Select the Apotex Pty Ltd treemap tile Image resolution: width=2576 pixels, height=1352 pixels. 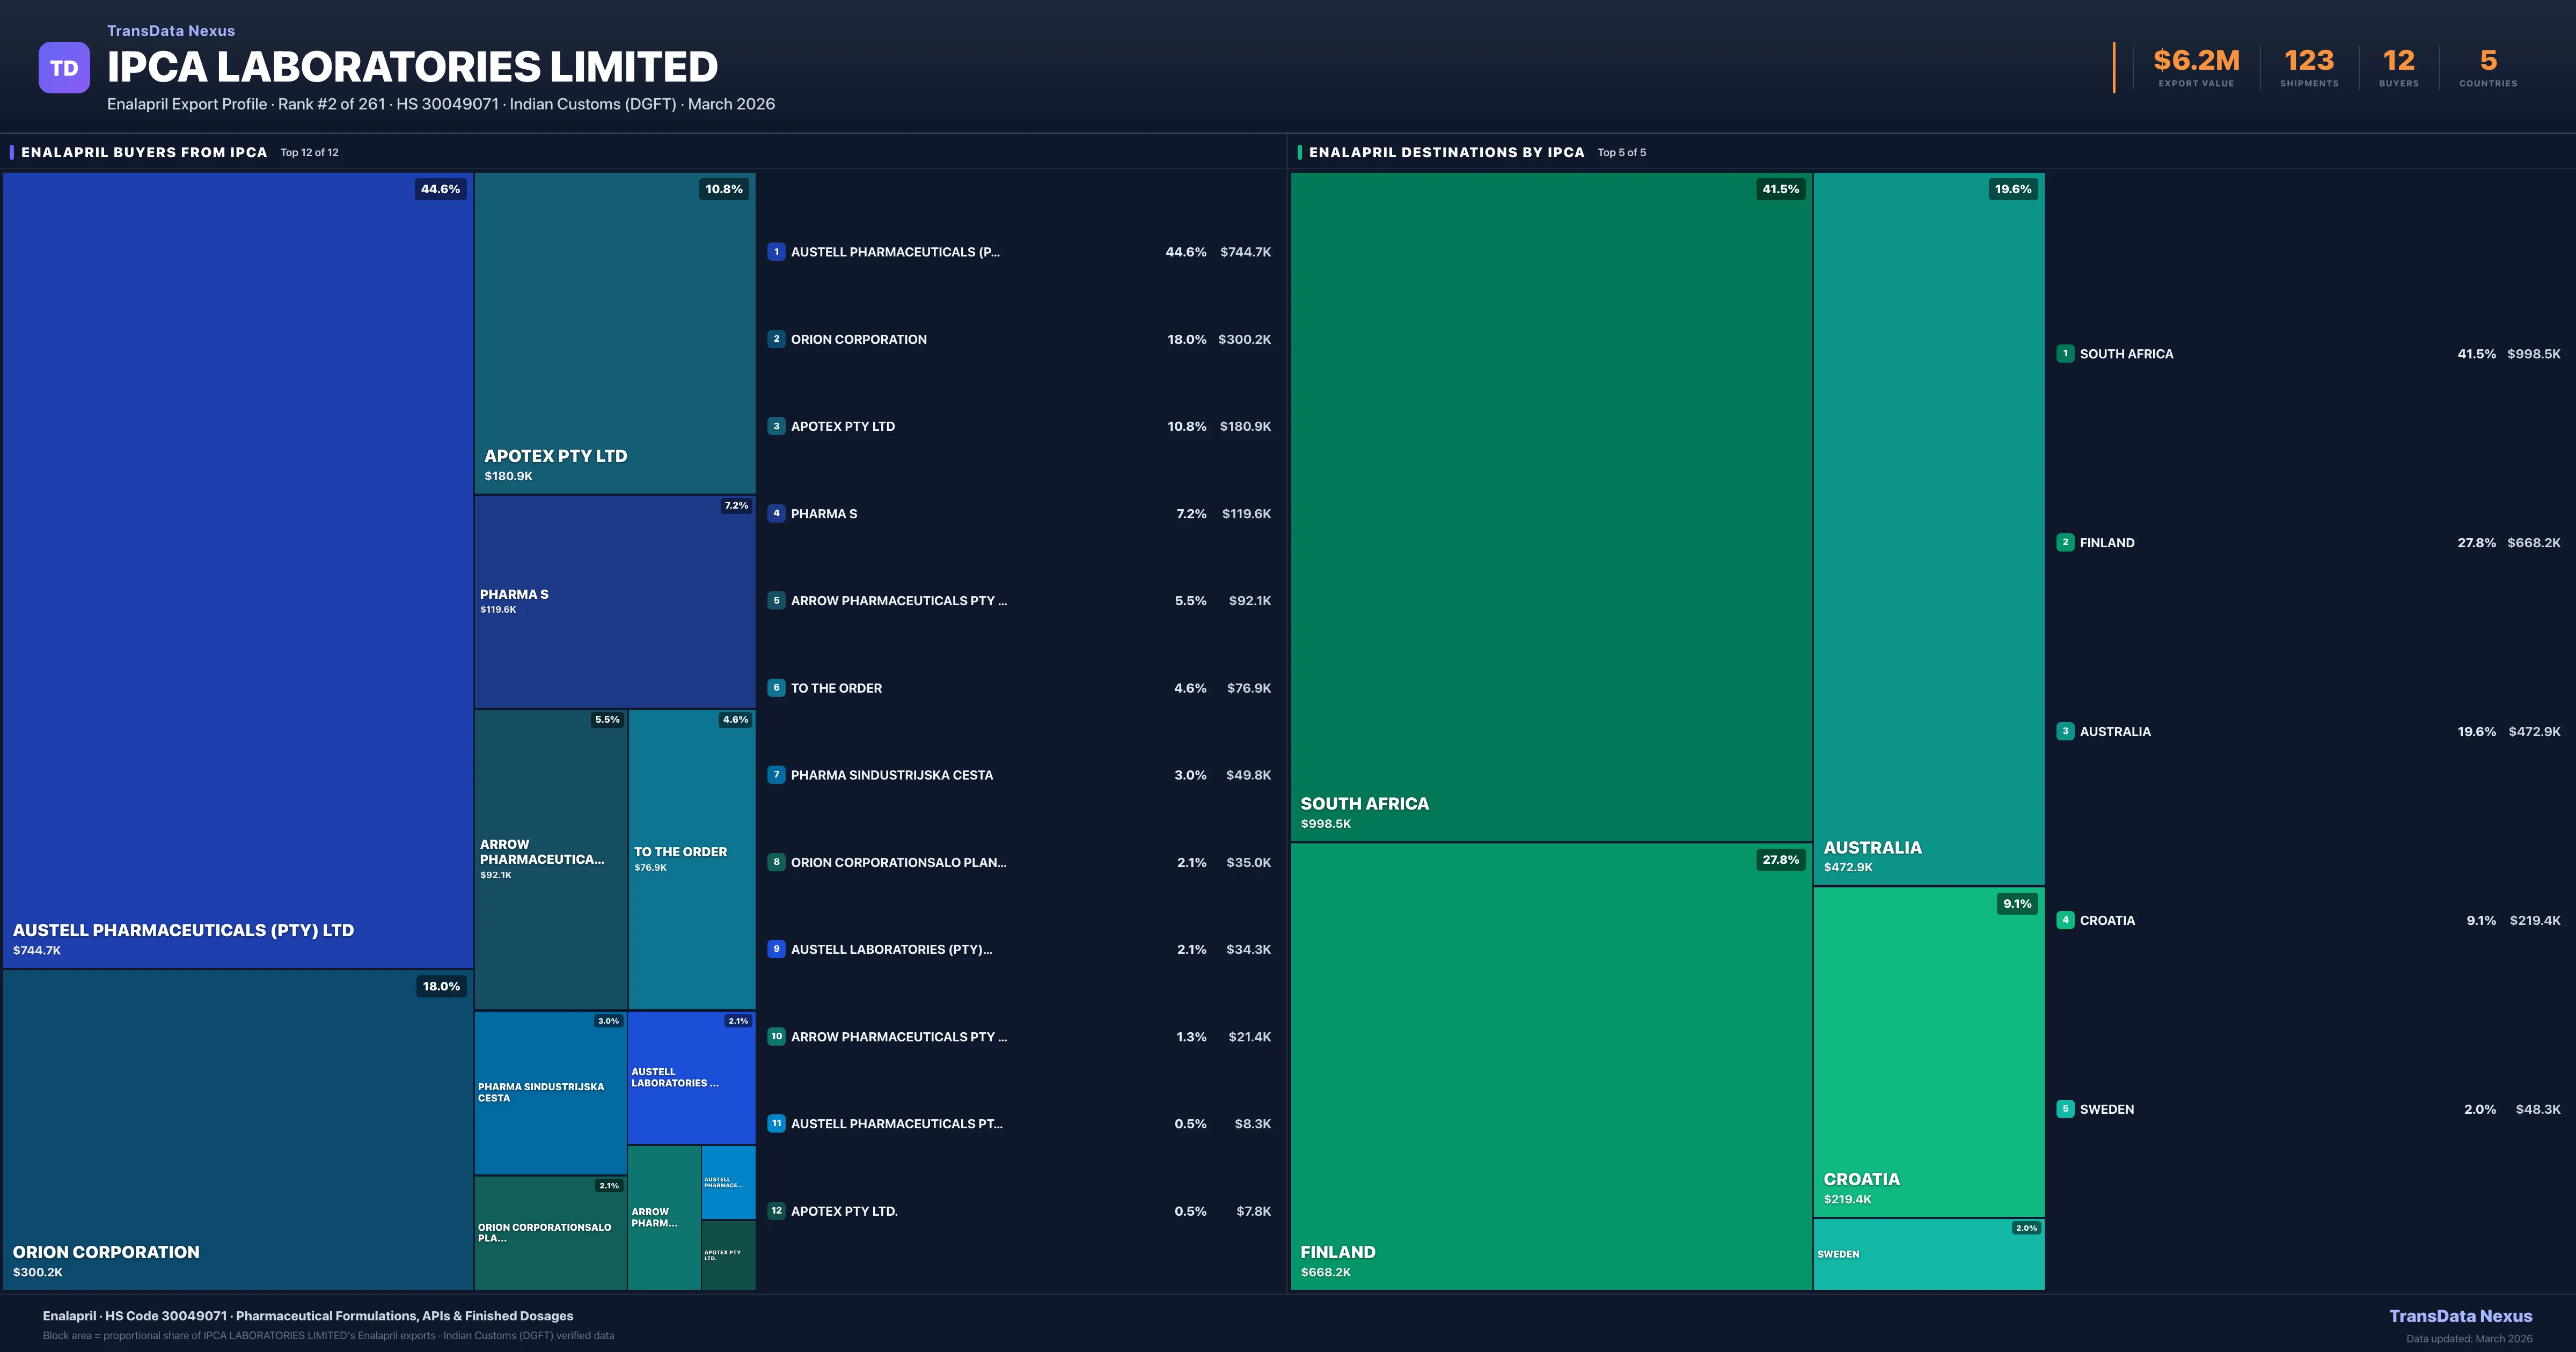[614, 333]
